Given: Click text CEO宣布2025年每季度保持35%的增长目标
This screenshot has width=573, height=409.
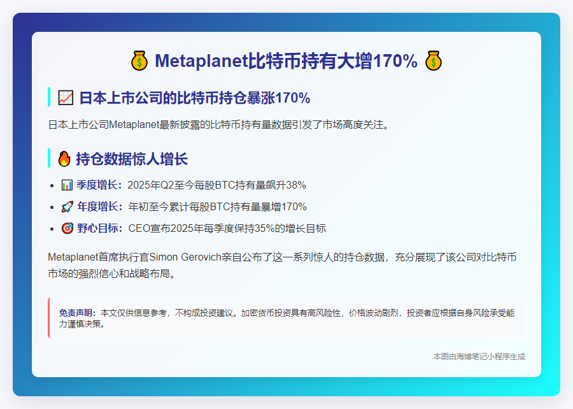Looking at the screenshot, I should coord(227,229).
